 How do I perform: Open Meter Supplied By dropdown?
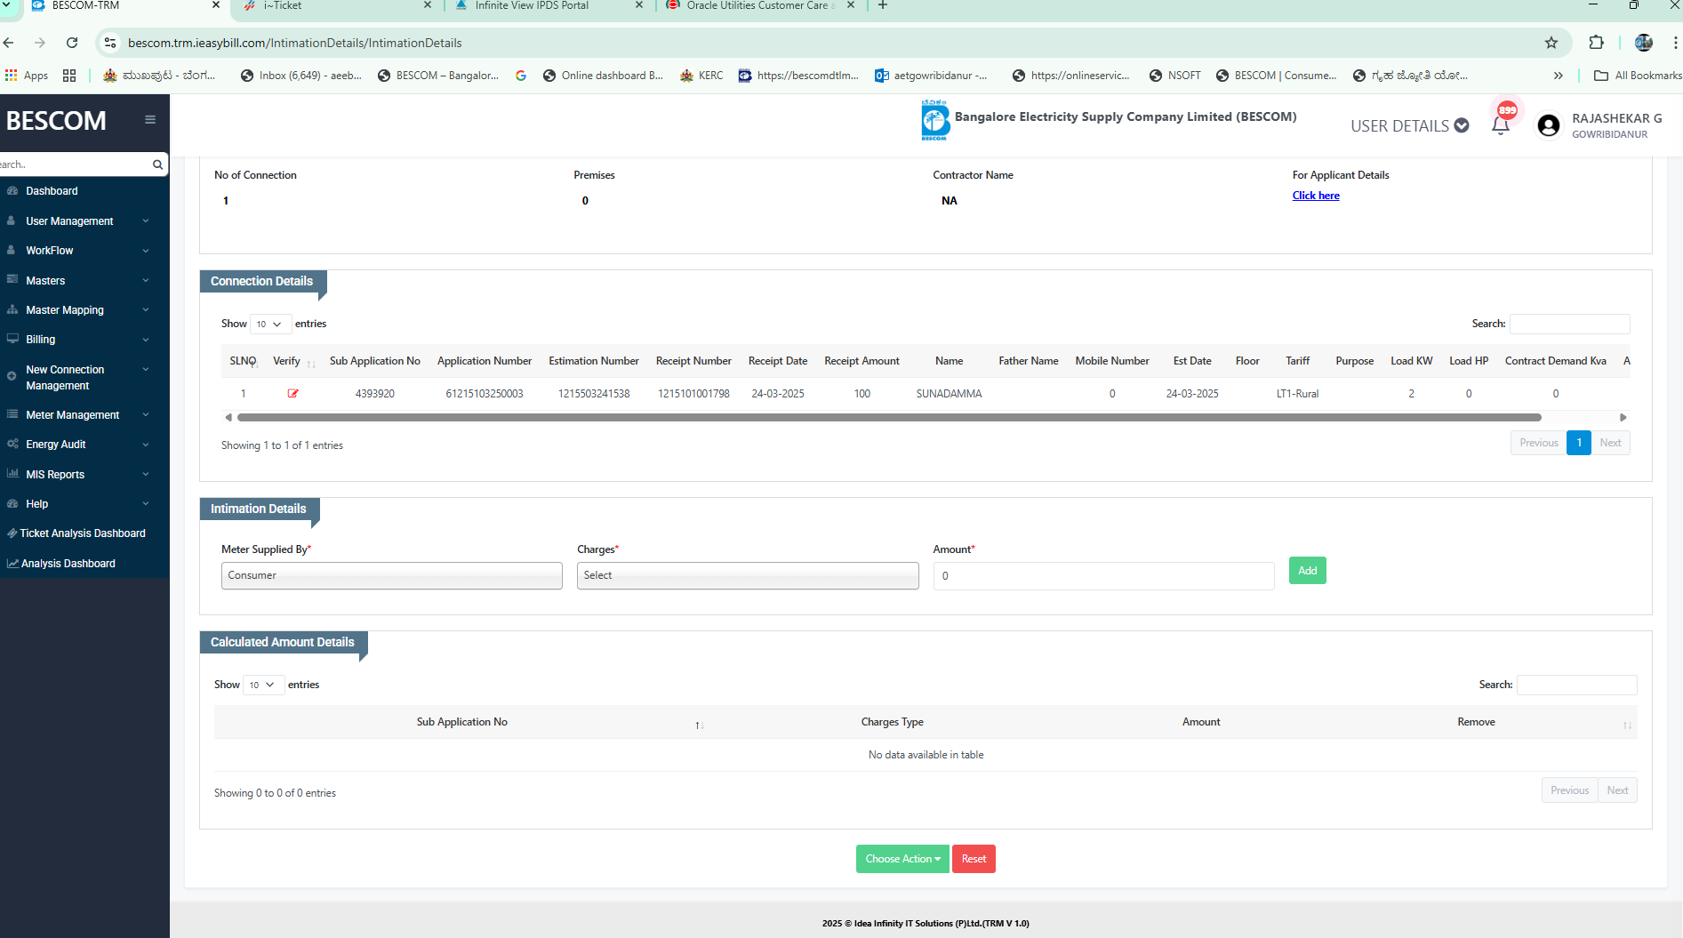pyautogui.click(x=391, y=575)
